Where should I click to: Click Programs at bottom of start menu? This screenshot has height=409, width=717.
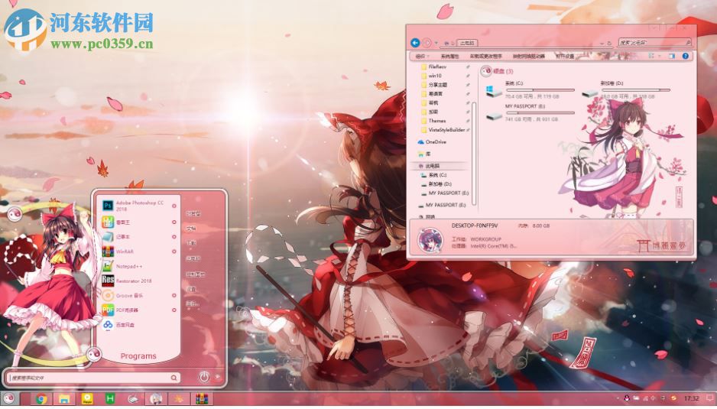pyautogui.click(x=138, y=356)
